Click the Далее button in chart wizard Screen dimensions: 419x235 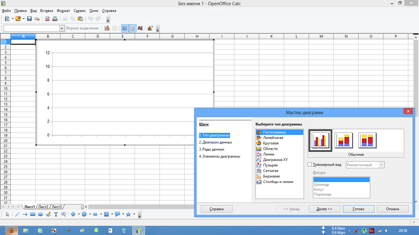click(325, 209)
